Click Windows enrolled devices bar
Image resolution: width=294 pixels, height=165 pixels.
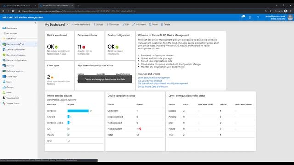tap(78, 111)
